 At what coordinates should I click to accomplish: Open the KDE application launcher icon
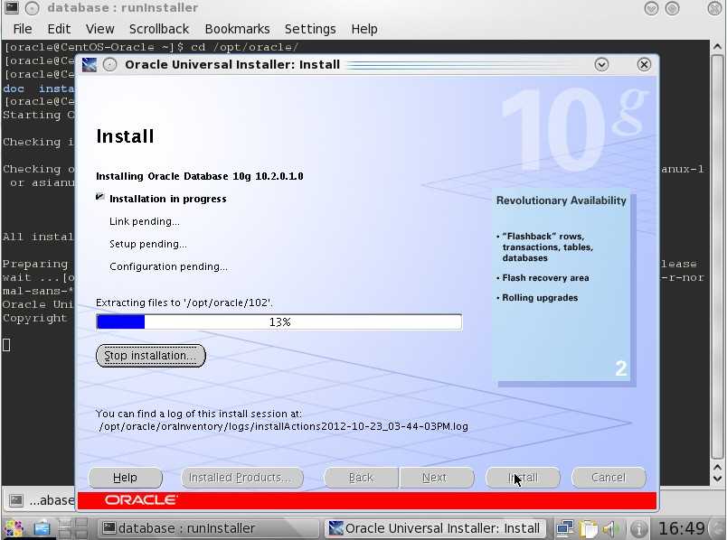point(13,529)
